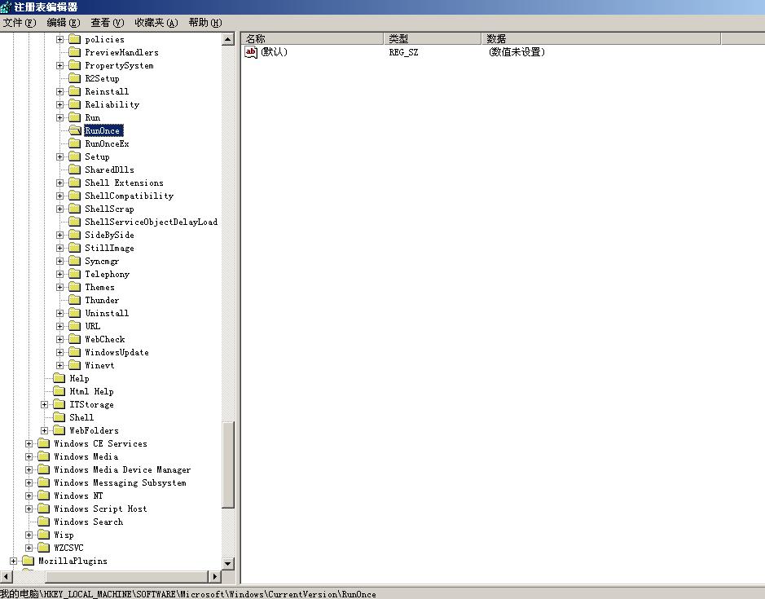Expand the Shell Extensions key
Viewport: 765px width, 599px height.
(59, 183)
